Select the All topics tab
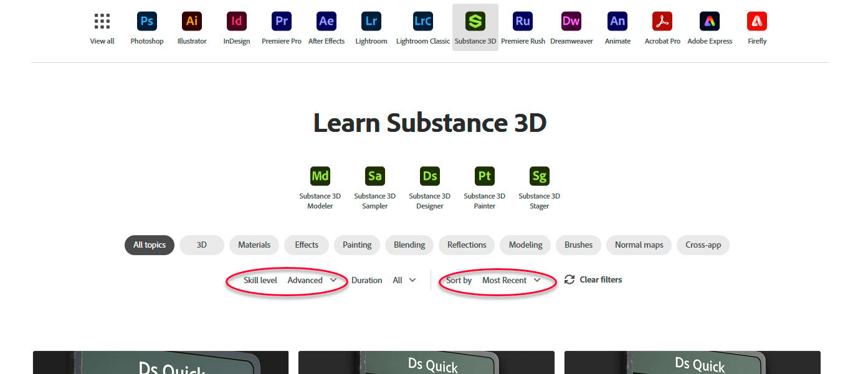Screen dimensions: 853x374 pyautogui.click(x=149, y=245)
